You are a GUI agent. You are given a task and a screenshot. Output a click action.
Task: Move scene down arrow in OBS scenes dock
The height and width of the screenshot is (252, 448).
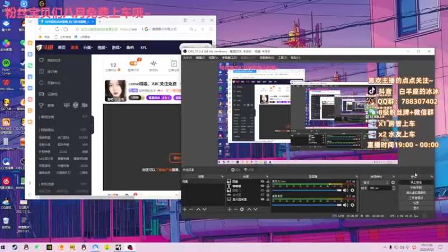click(x=204, y=209)
